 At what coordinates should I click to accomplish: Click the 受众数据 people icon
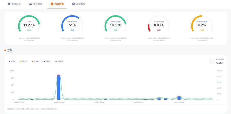coord(31,4)
